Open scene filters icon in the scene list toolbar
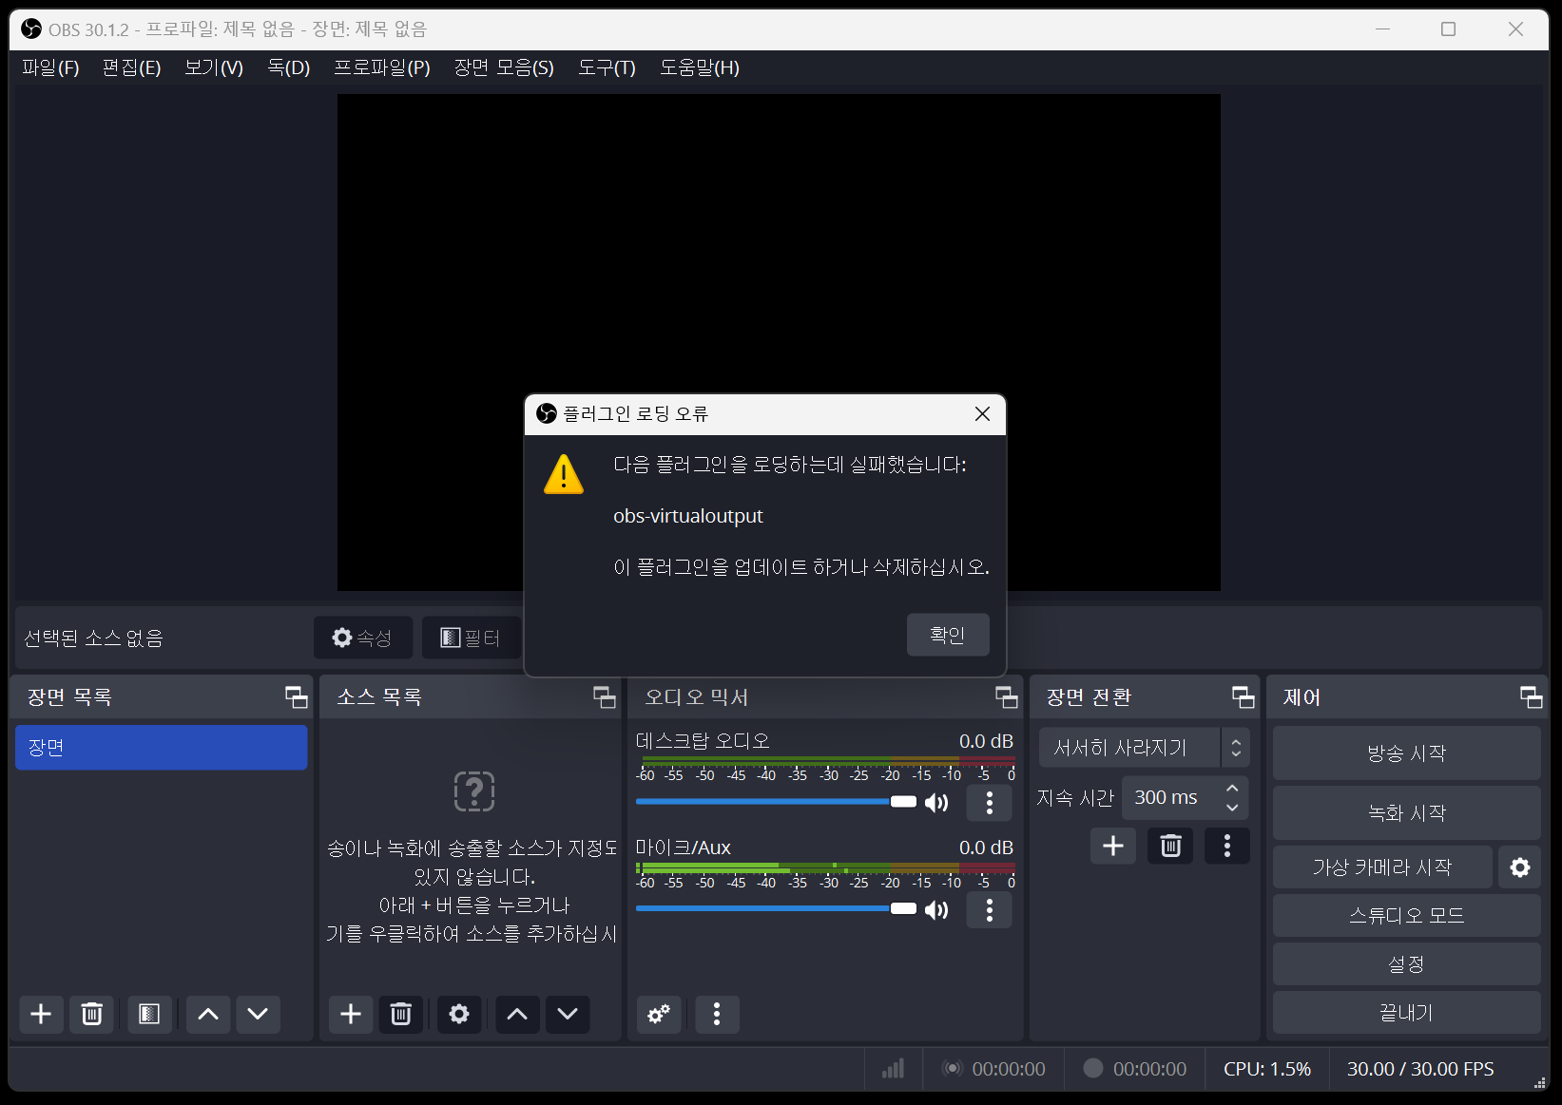Image resolution: width=1562 pixels, height=1105 pixels. 149,1014
